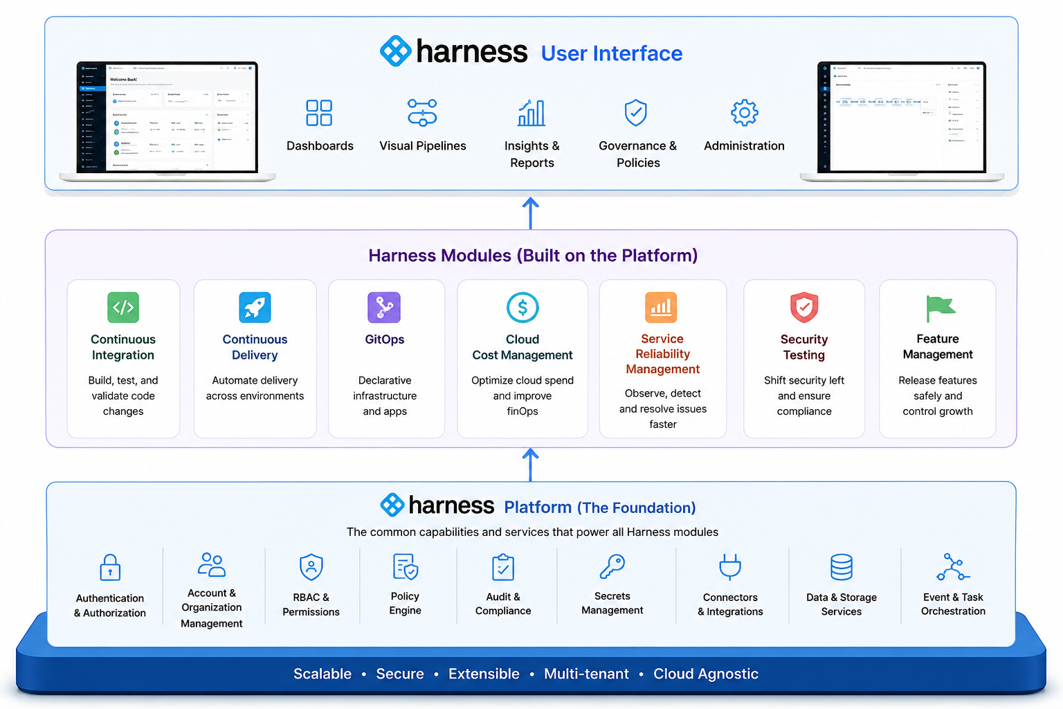Click the Cloud Cost Management dollar icon
This screenshot has height=709, width=1063.
coord(523,307)
